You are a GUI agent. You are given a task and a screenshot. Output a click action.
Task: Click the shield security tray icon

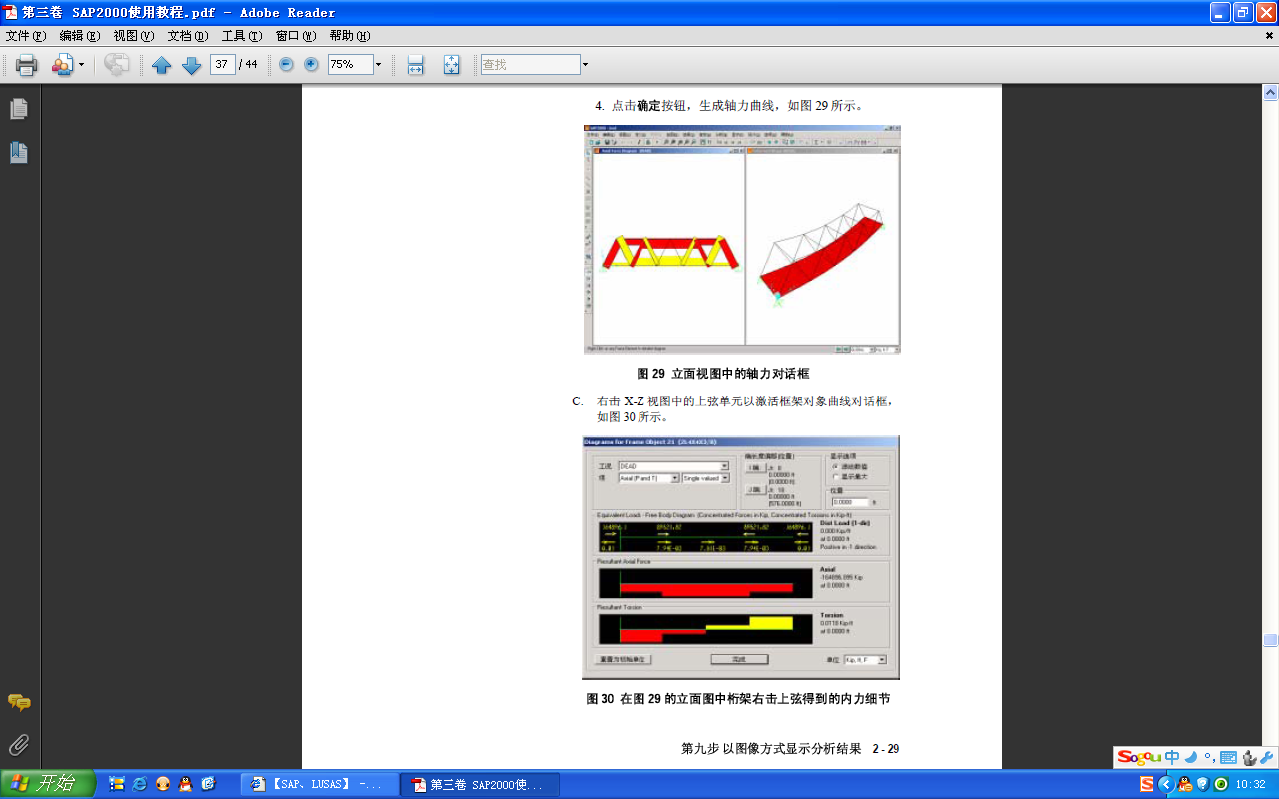coord(1202,784)
